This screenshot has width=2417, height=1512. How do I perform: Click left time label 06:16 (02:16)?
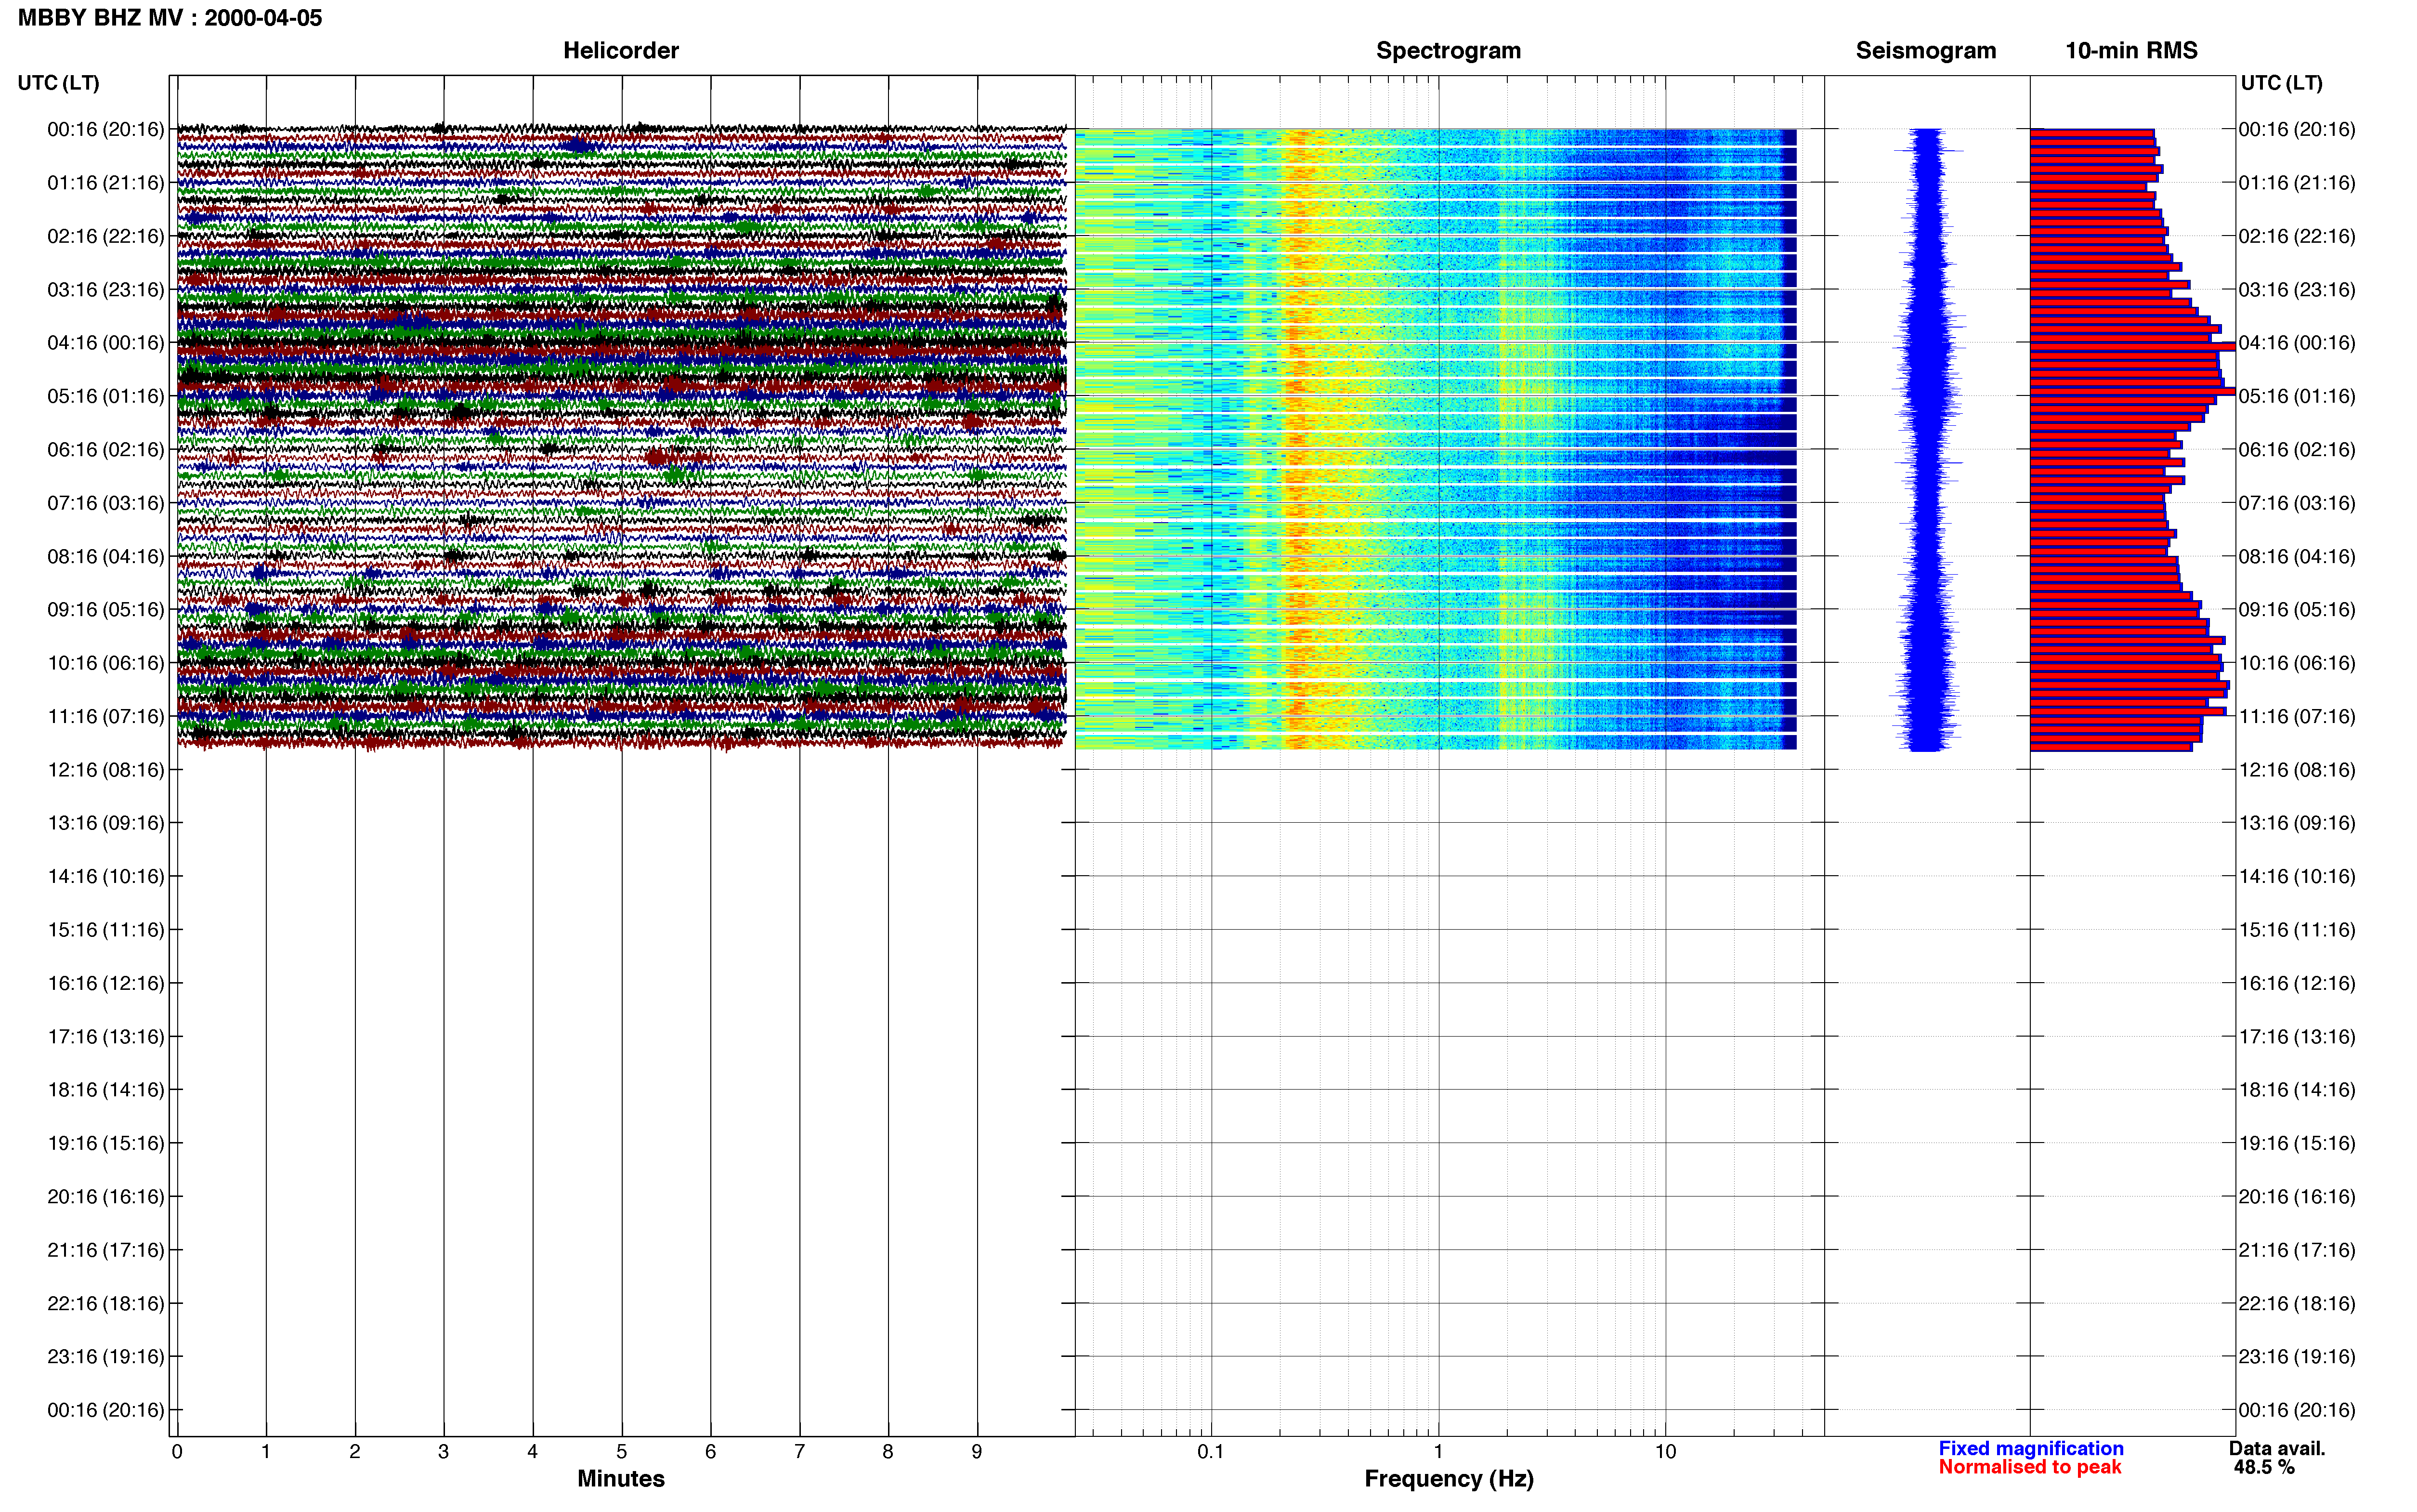(x=106, y=449)
